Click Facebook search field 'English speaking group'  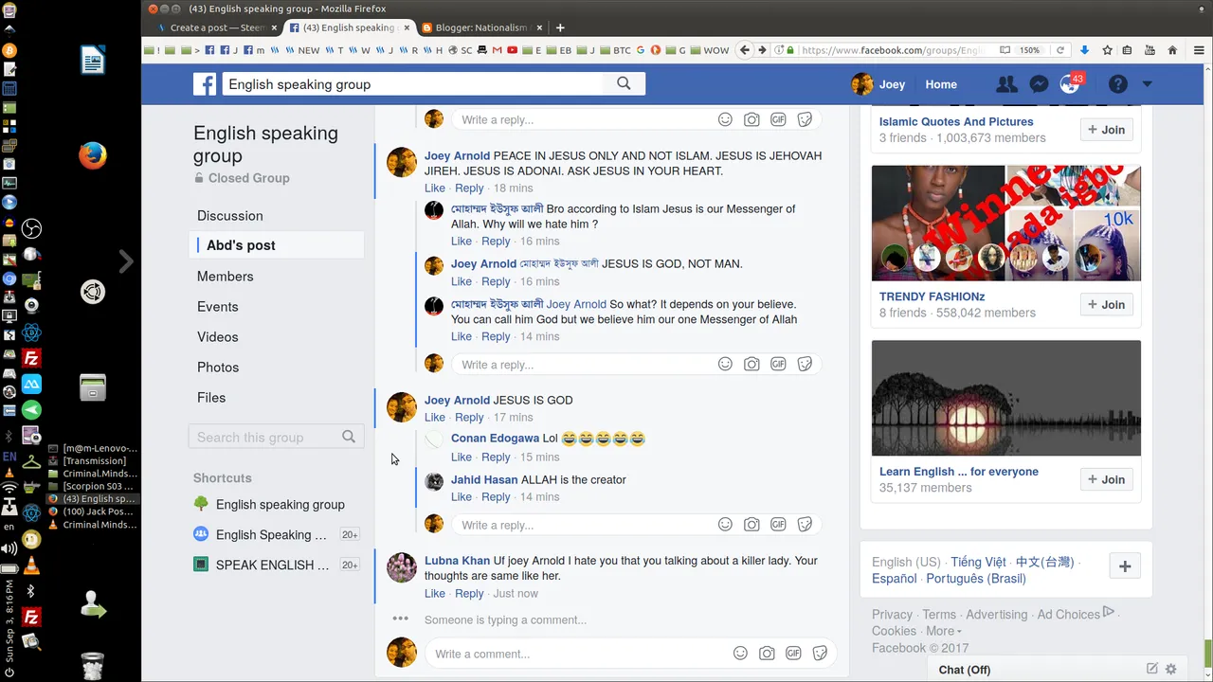(x=413, y=84)
